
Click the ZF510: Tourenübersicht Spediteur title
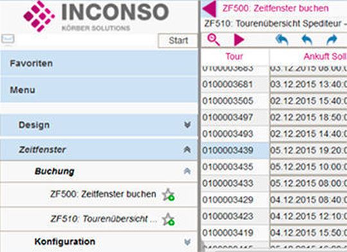(x=275, y=24)
